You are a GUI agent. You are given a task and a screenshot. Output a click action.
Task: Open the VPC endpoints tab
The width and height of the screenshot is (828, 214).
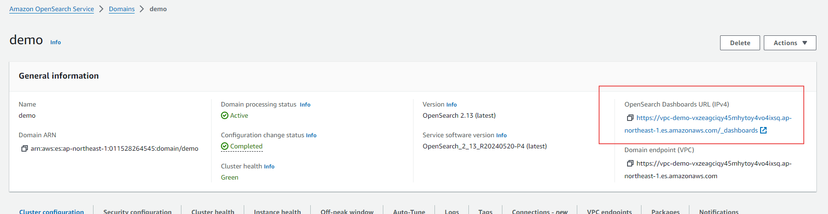[x=609, y=211]
